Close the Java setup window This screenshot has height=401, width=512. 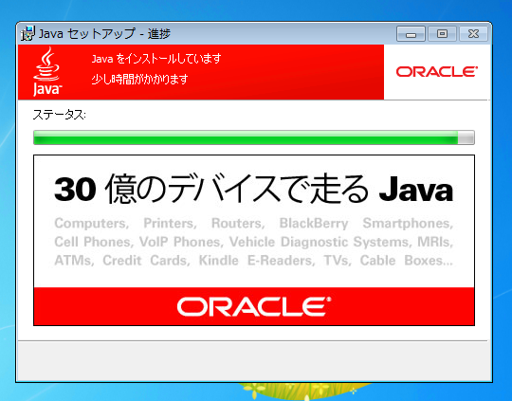coord(473,33)
